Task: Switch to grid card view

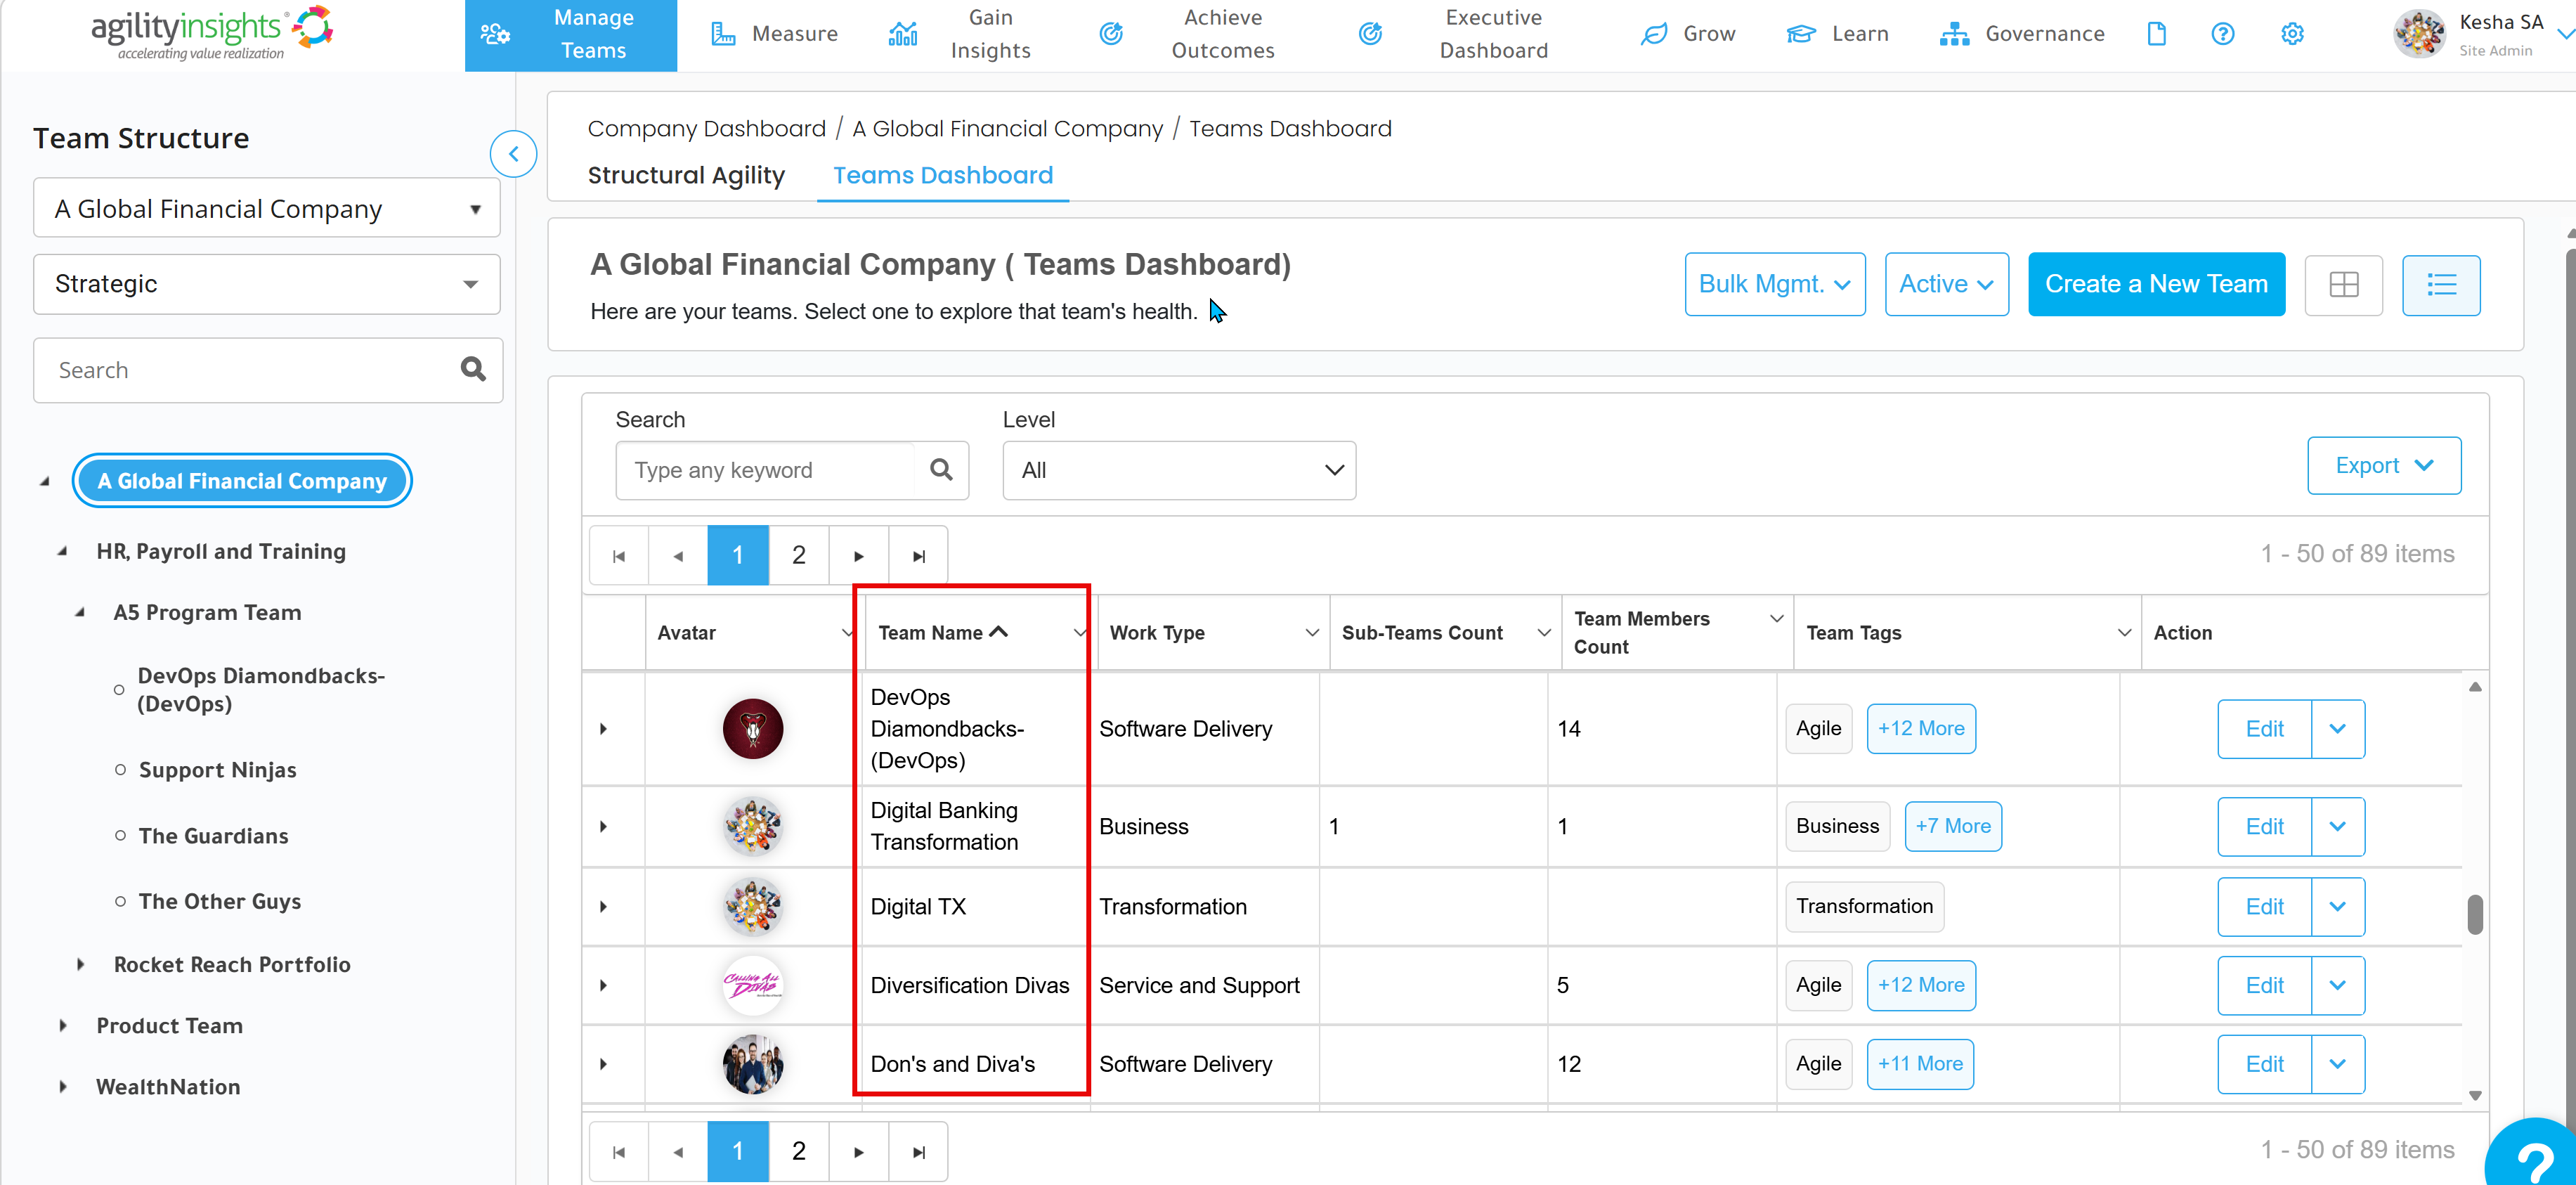Action: [2343, 285]
